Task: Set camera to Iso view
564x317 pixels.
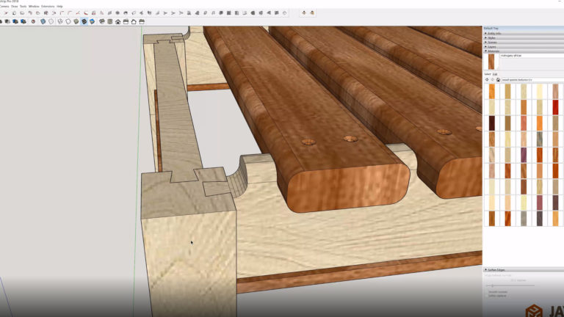Action: (102, 21)
